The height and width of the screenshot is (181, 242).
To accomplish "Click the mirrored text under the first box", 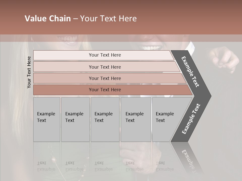I will click(x=46, y=166).
